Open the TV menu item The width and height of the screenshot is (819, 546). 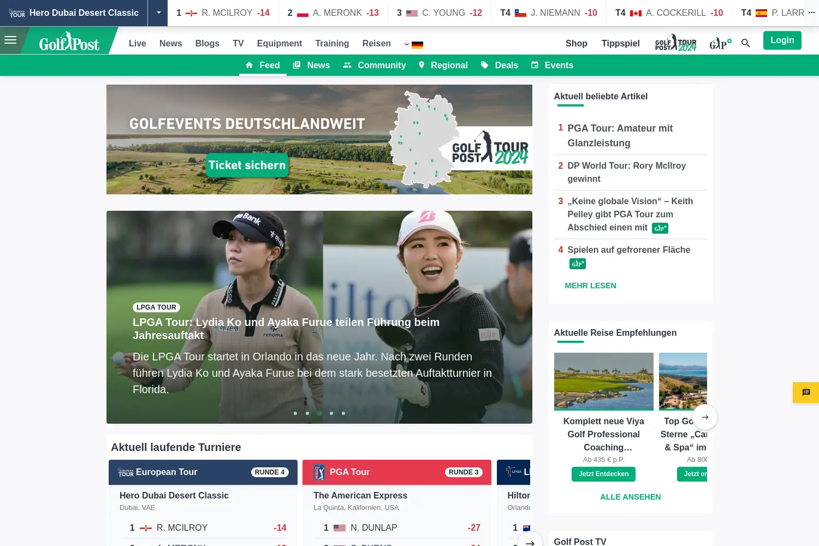pyautogui.click(x=238, y=43)
